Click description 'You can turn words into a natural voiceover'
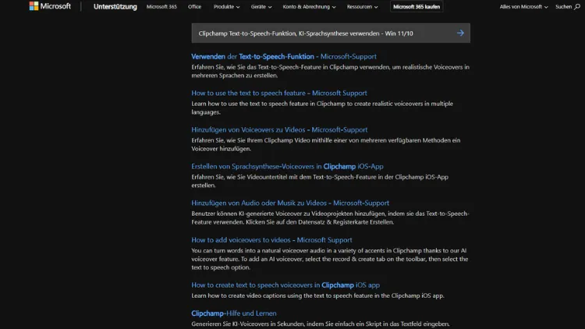 coord(330,259)
